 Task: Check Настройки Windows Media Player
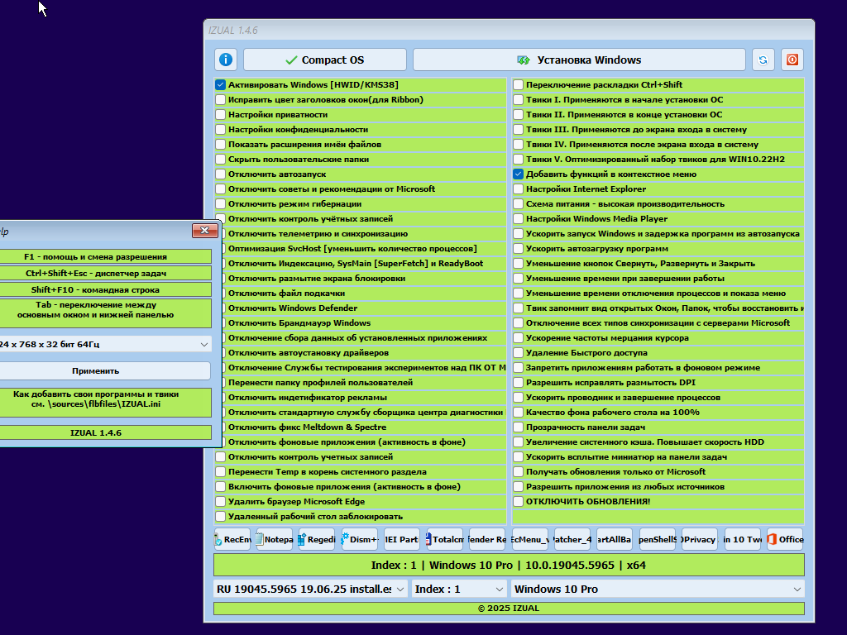[x=518, y=218]
